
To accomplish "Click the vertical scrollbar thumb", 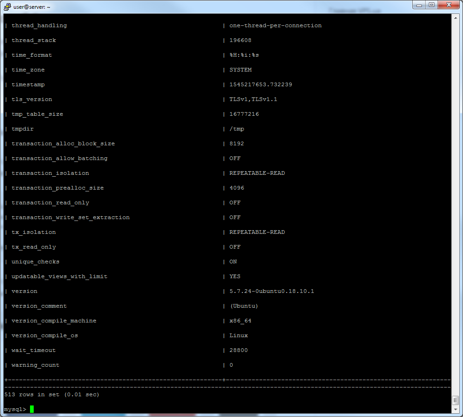I will [x=455, y=400].
